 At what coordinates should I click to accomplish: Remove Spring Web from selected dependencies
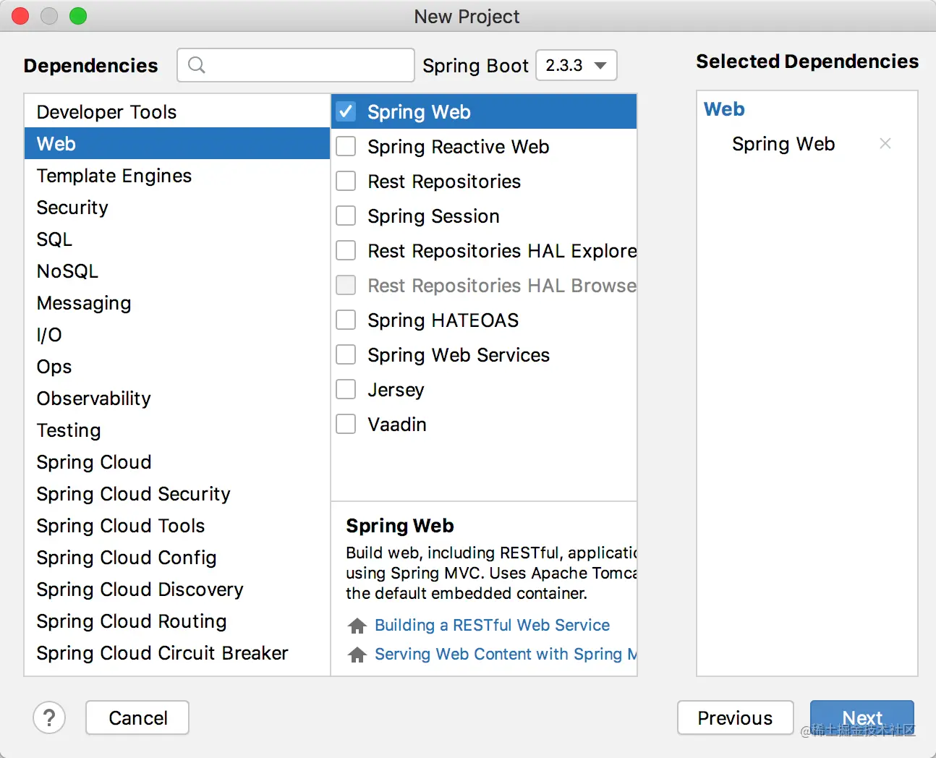pos(885,144)
